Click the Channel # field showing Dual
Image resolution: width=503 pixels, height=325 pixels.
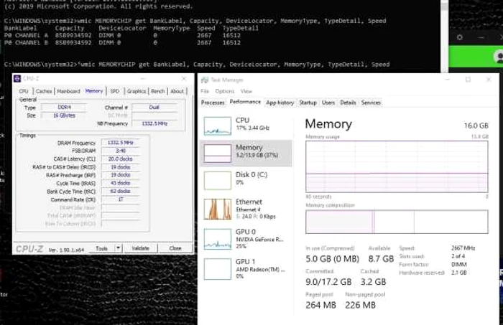[154, 108]
